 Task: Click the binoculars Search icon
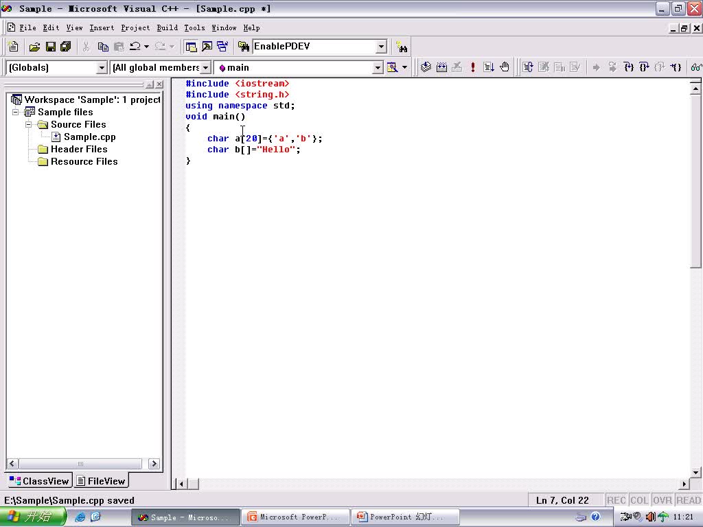(x=402, y=47)
